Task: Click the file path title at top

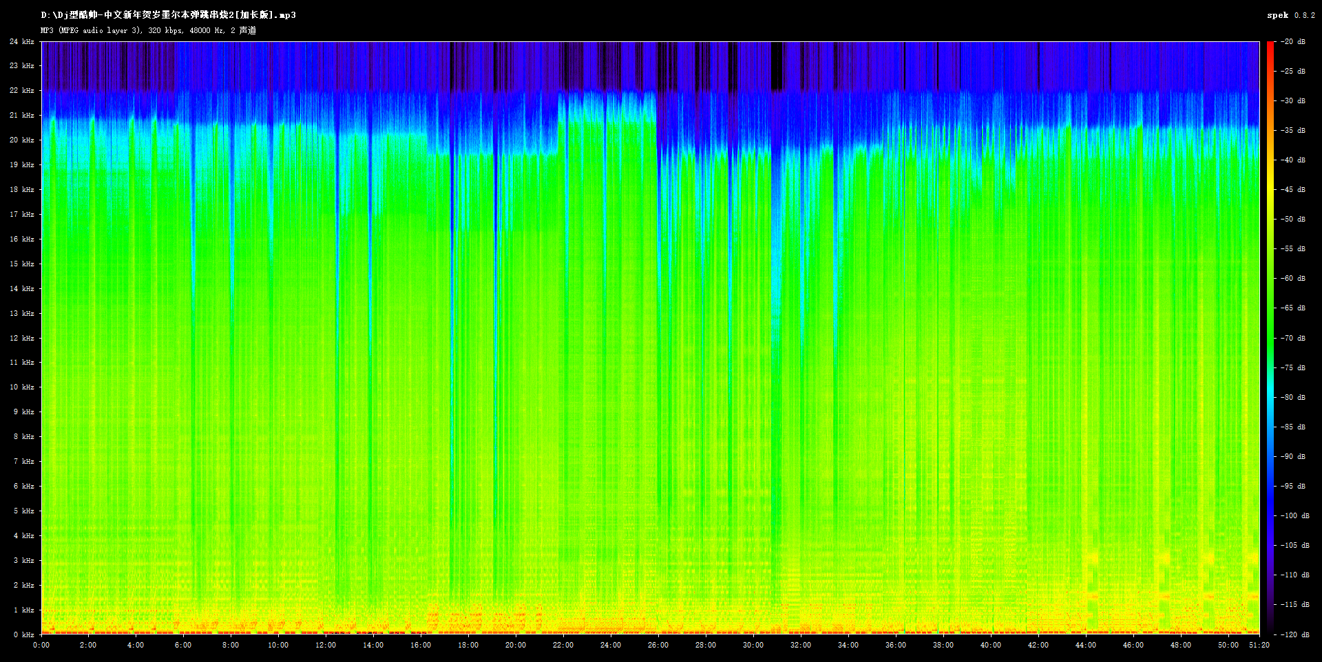Action: point(168,15)
